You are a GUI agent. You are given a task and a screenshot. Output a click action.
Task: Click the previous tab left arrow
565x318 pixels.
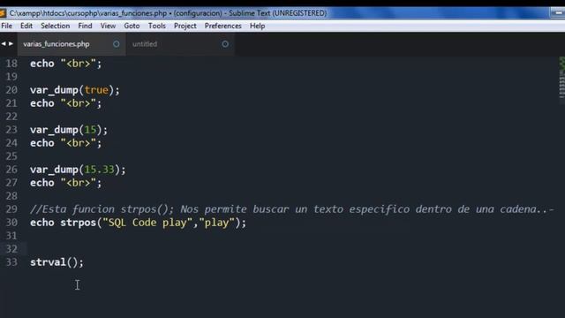(4, 43)
